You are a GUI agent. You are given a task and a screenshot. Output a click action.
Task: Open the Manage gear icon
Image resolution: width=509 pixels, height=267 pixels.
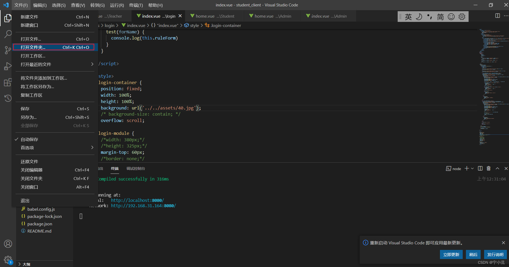(x=8, y=260)
